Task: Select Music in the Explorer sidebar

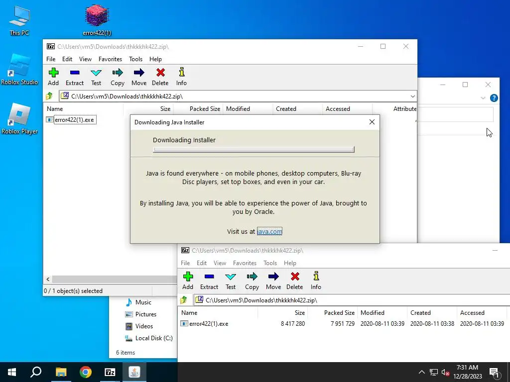Action: point(138,302)
